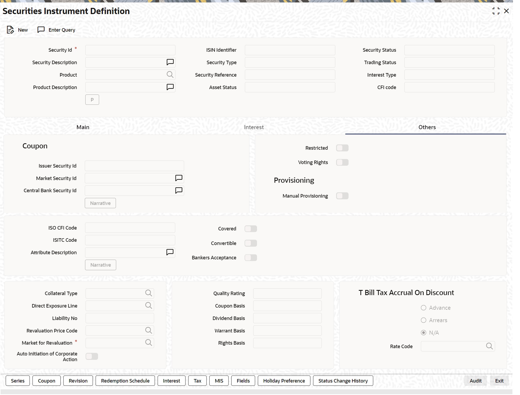
Task: Open Security Description comment popup icon
Action: pyautogui.click(x=170, y=62)
